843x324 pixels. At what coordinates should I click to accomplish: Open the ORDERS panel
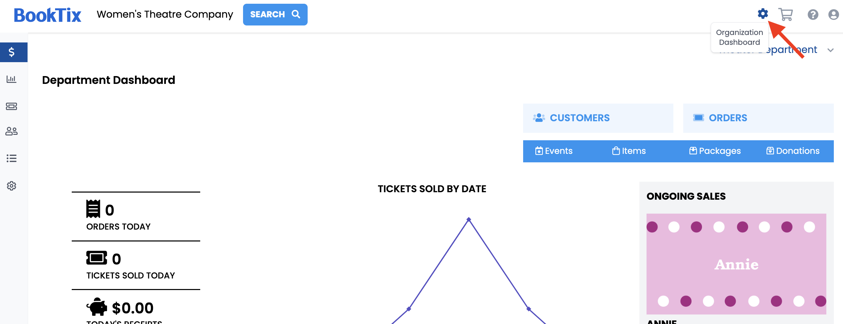(758, 118)
